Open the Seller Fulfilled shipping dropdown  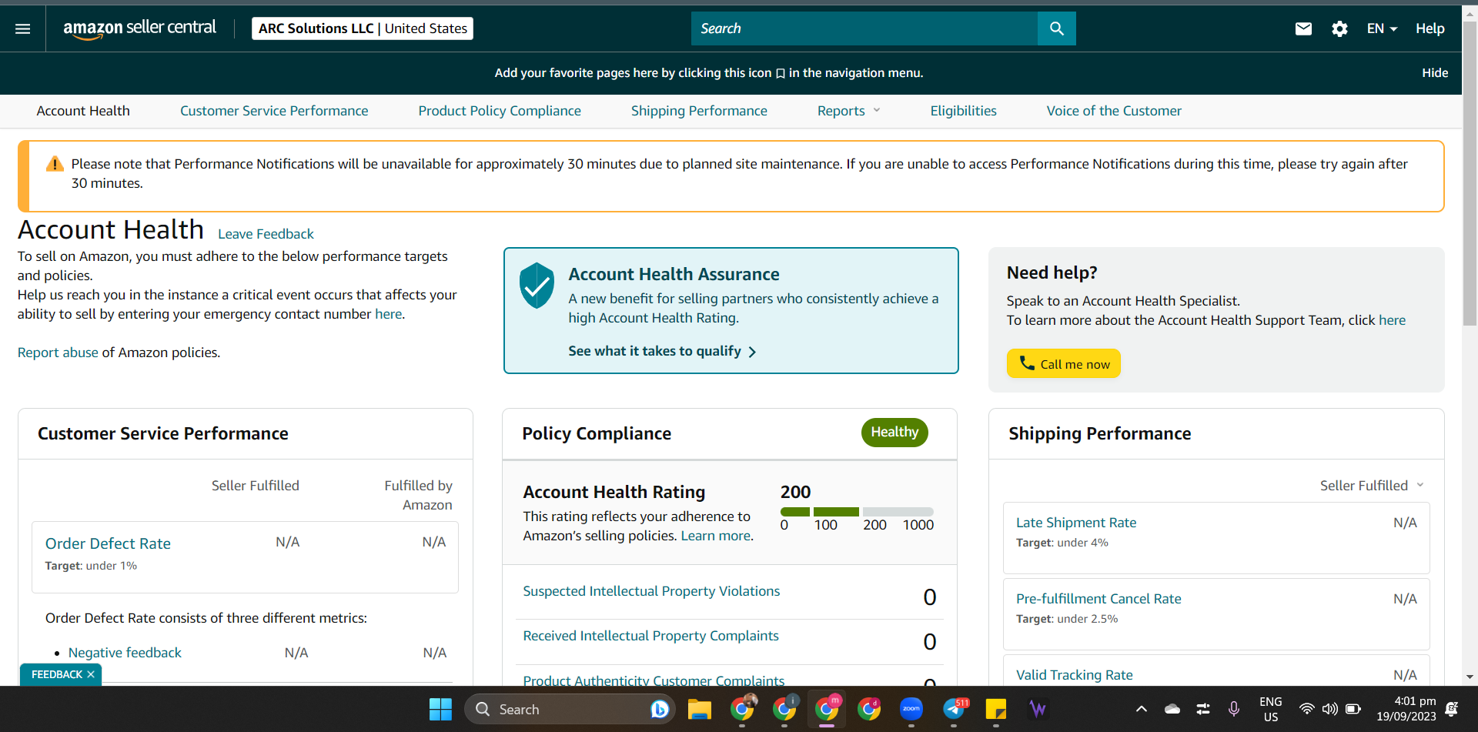(x=1372, y=486)
